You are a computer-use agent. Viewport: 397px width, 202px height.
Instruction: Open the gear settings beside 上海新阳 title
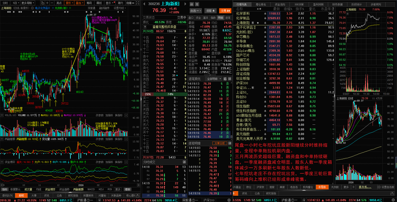click(32, 8)
